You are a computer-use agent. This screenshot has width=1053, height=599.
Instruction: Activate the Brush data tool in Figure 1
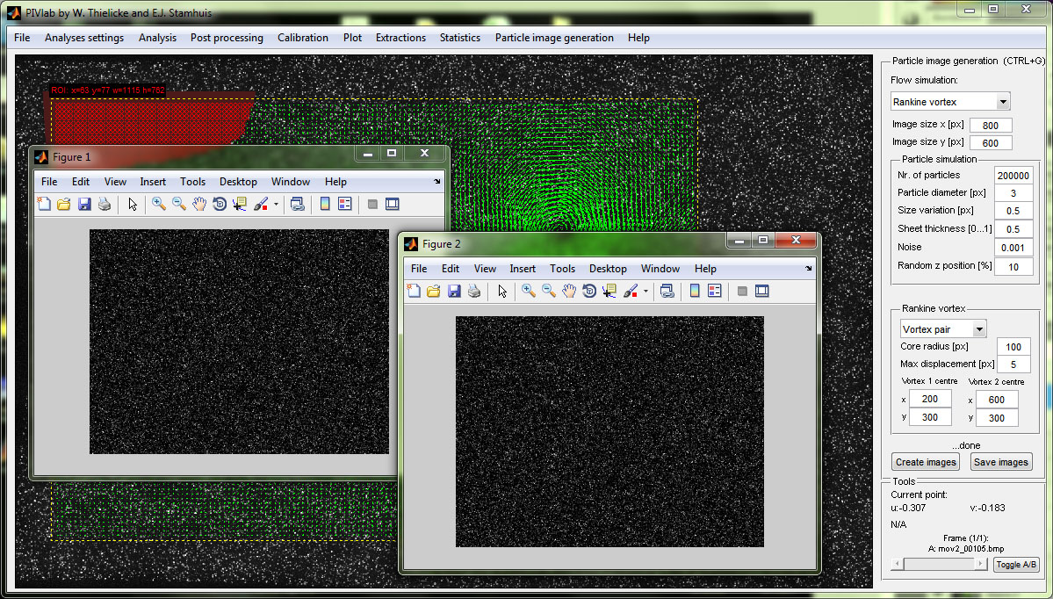(x=262, y=203)
